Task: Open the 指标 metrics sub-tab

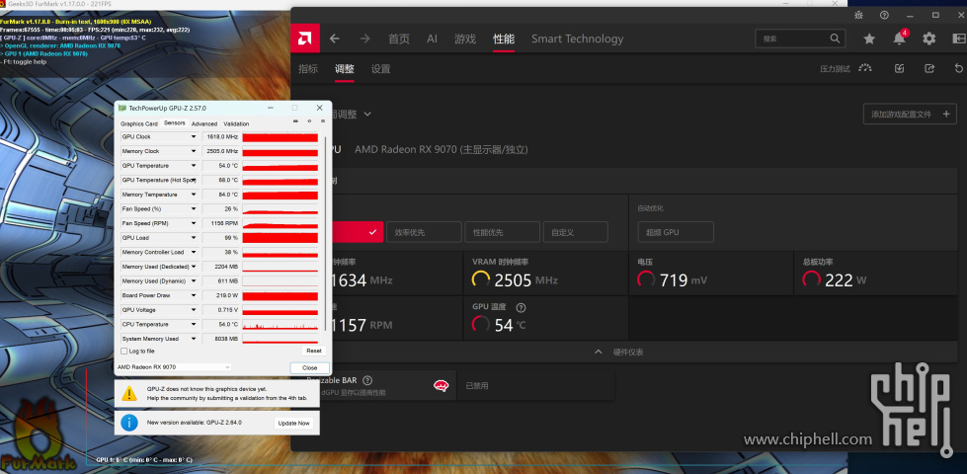Action: click(308, 68)
